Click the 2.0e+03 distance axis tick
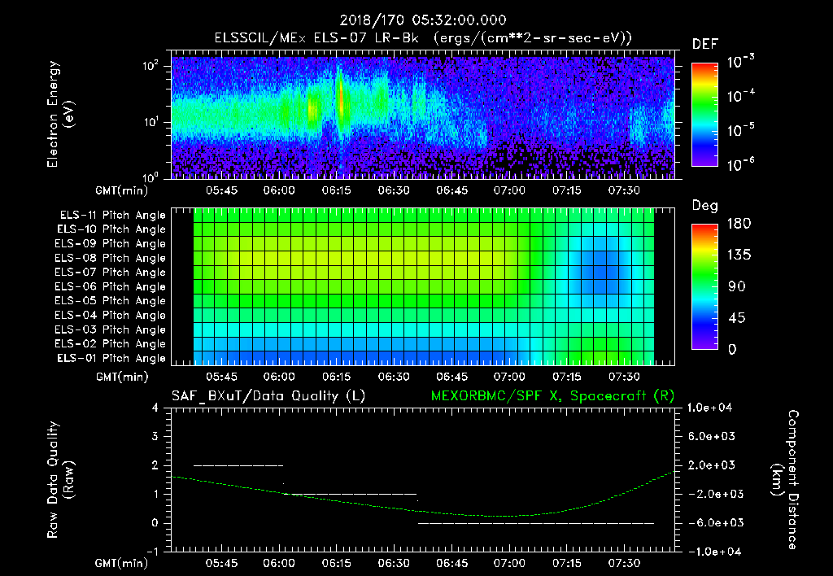The height and width of the screenshot is (576, 833). click(711, 465)
